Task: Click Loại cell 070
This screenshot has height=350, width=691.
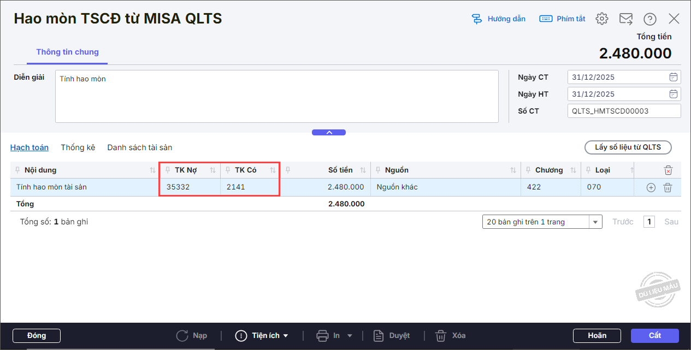Action: click(x=607, y=187)
